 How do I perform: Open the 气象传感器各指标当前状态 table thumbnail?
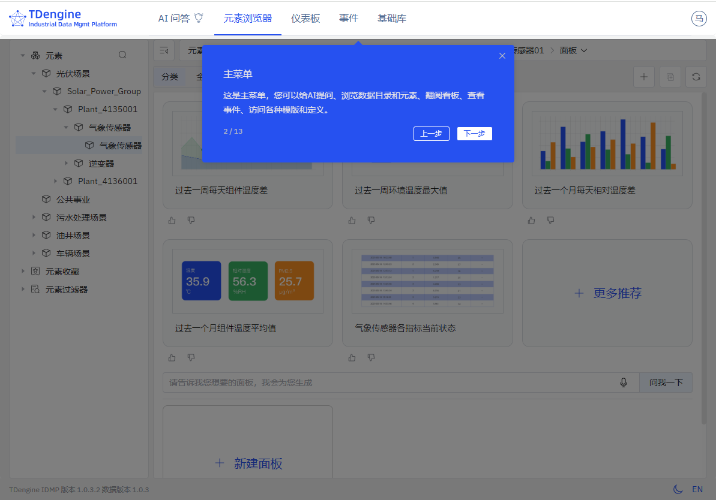click(x=427, y=281)
